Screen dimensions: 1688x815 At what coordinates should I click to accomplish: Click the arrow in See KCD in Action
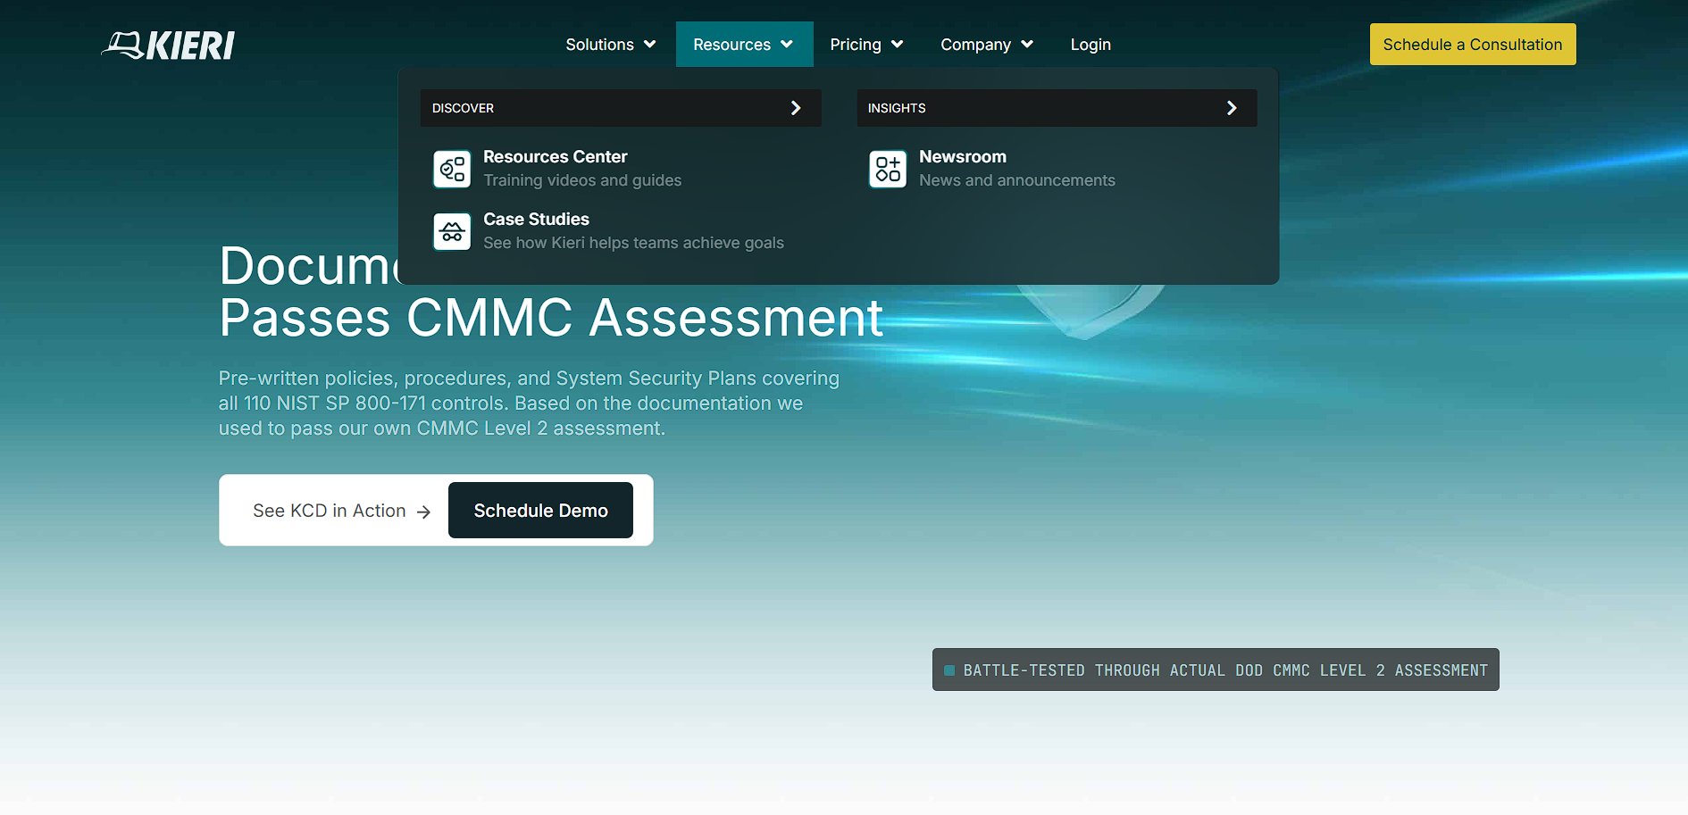(x=423, y=511)
